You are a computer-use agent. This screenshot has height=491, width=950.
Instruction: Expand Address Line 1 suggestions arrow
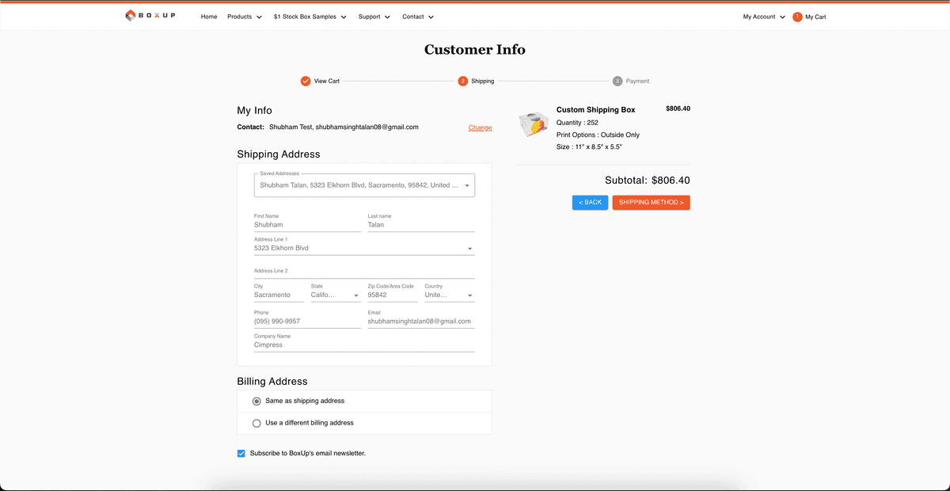(469, 249)
